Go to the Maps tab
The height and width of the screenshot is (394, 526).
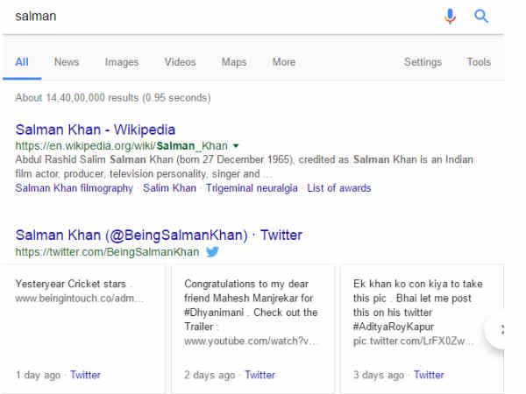point(234,62)
